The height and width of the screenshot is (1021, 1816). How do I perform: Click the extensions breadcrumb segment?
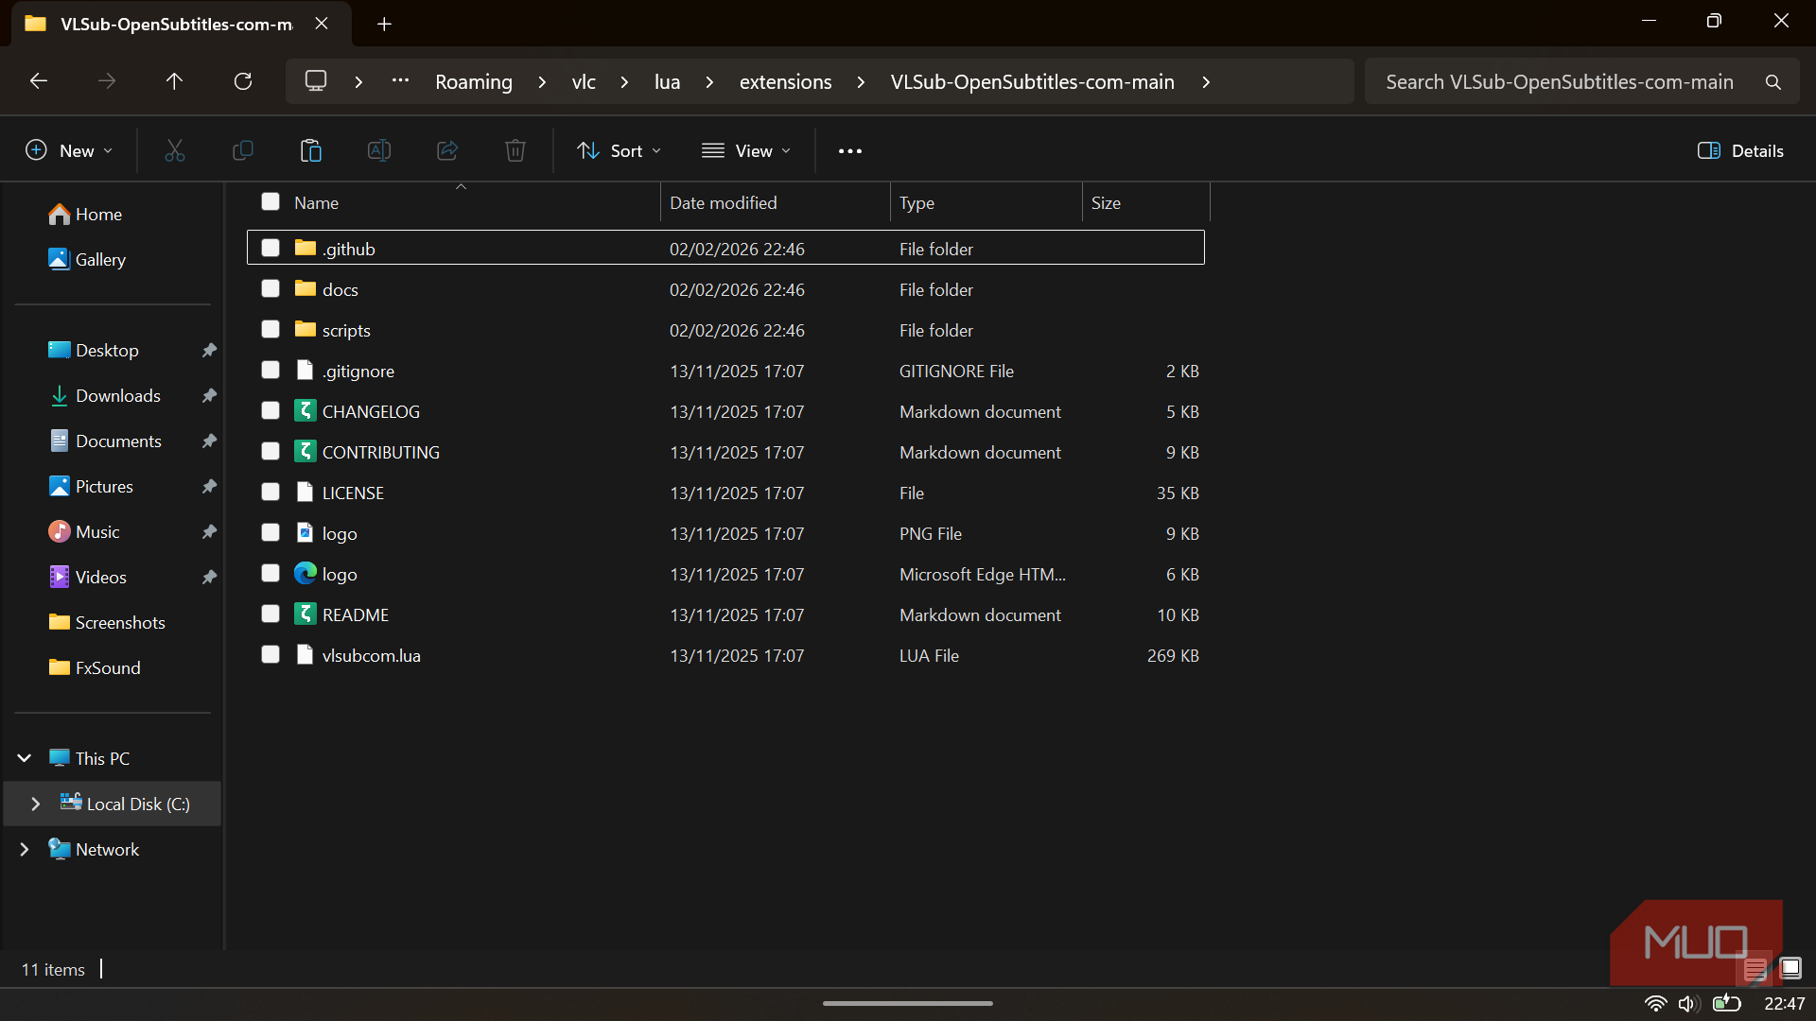click(x=785, y=82)
